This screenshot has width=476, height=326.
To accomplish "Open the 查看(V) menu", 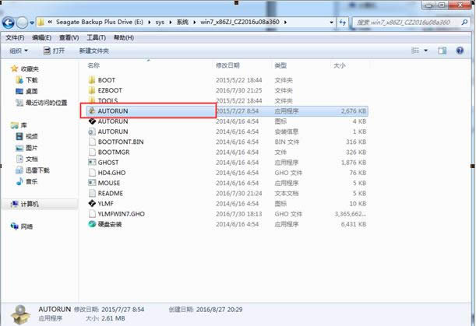I will tap(69, 37).
